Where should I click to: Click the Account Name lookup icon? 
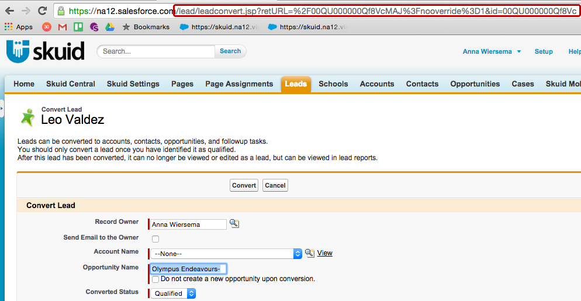[x=310, y=253]
